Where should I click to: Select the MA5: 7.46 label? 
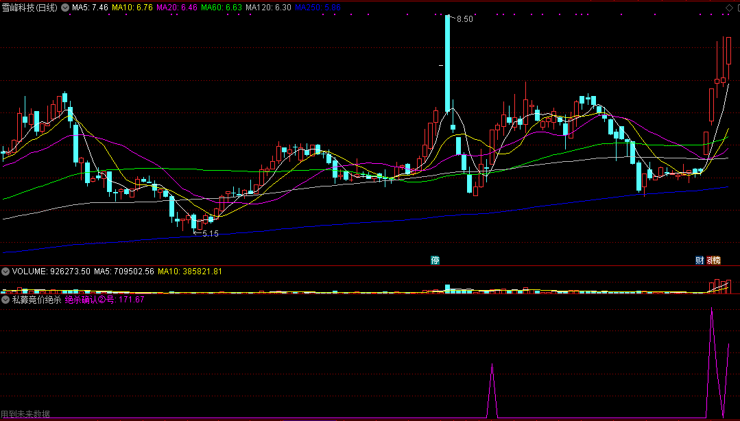pos(90,8)
